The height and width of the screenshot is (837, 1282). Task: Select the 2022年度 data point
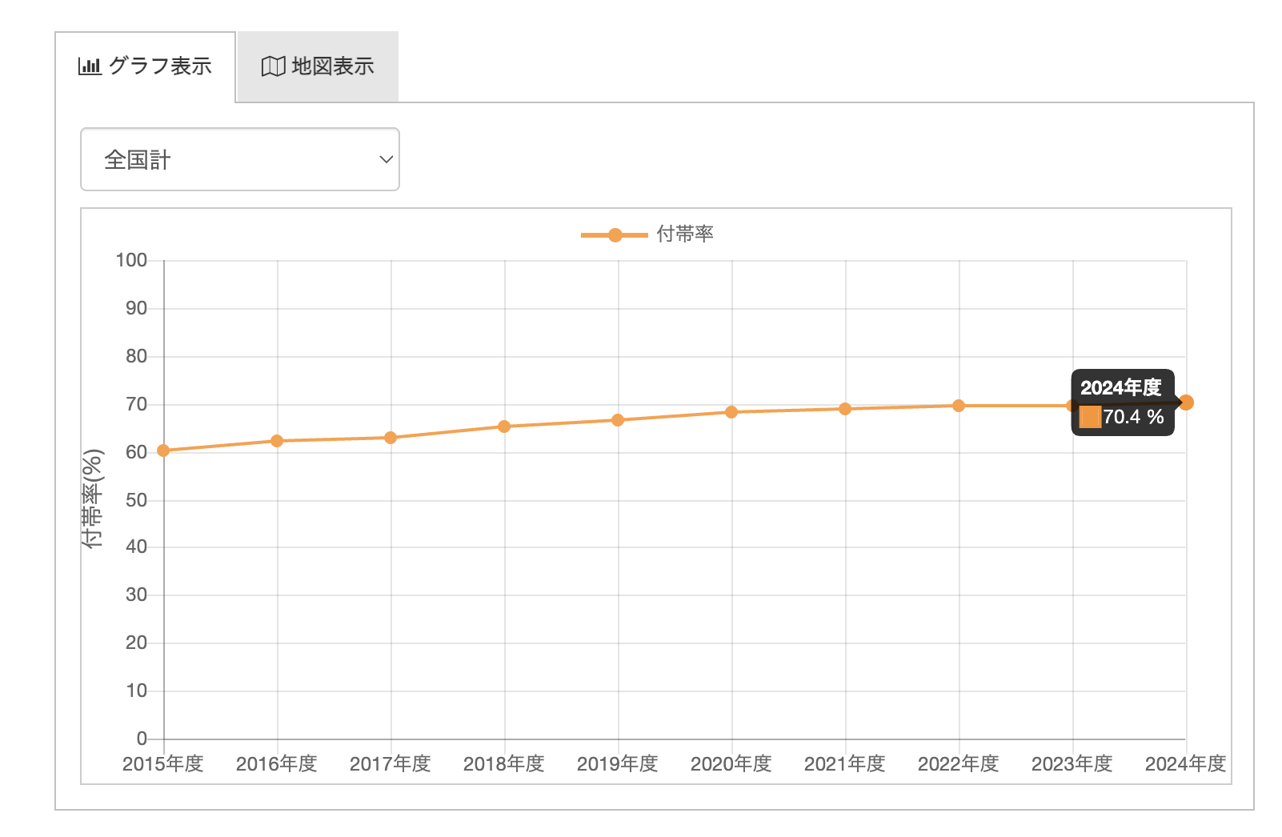click(x=959, y=406)
